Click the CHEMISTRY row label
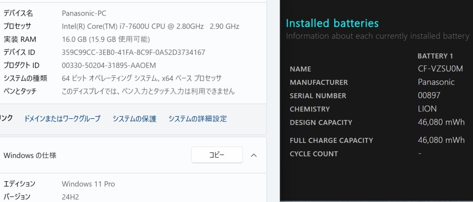This screenshot has height=202, width=473. tap(310, 109)
